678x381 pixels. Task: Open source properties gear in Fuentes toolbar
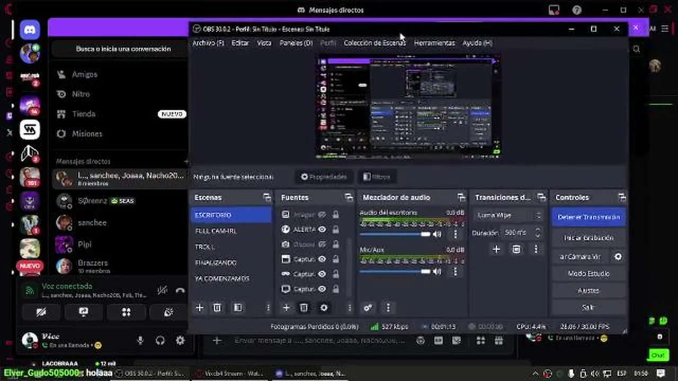pyautogui.click(x=324, y=307)
